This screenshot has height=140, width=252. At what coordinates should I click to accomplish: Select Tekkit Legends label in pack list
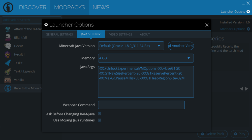pos(25,72)
